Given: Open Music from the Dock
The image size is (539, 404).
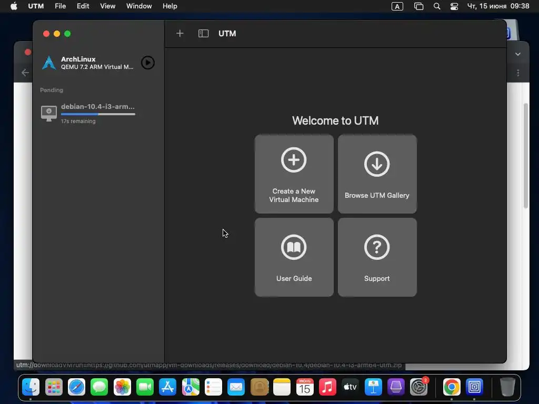Looking at the screenshot, I should coord(327,387).
